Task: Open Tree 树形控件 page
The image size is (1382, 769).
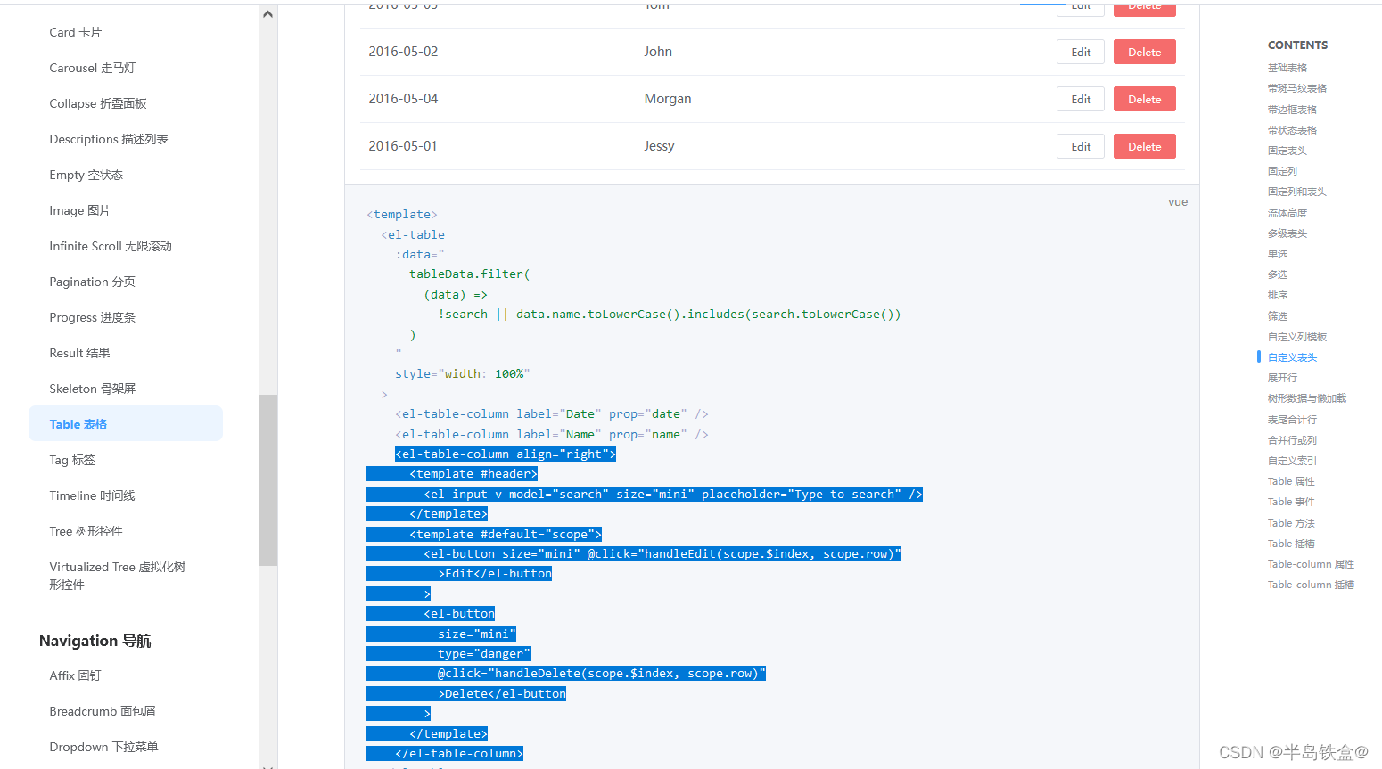Action: [86, 531]
